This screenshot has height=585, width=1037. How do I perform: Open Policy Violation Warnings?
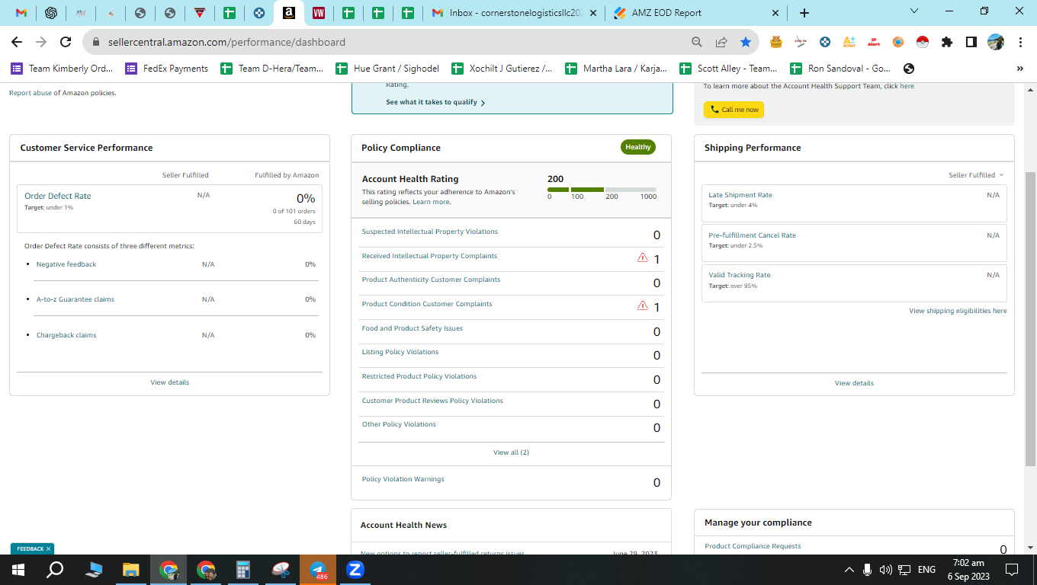403,479
